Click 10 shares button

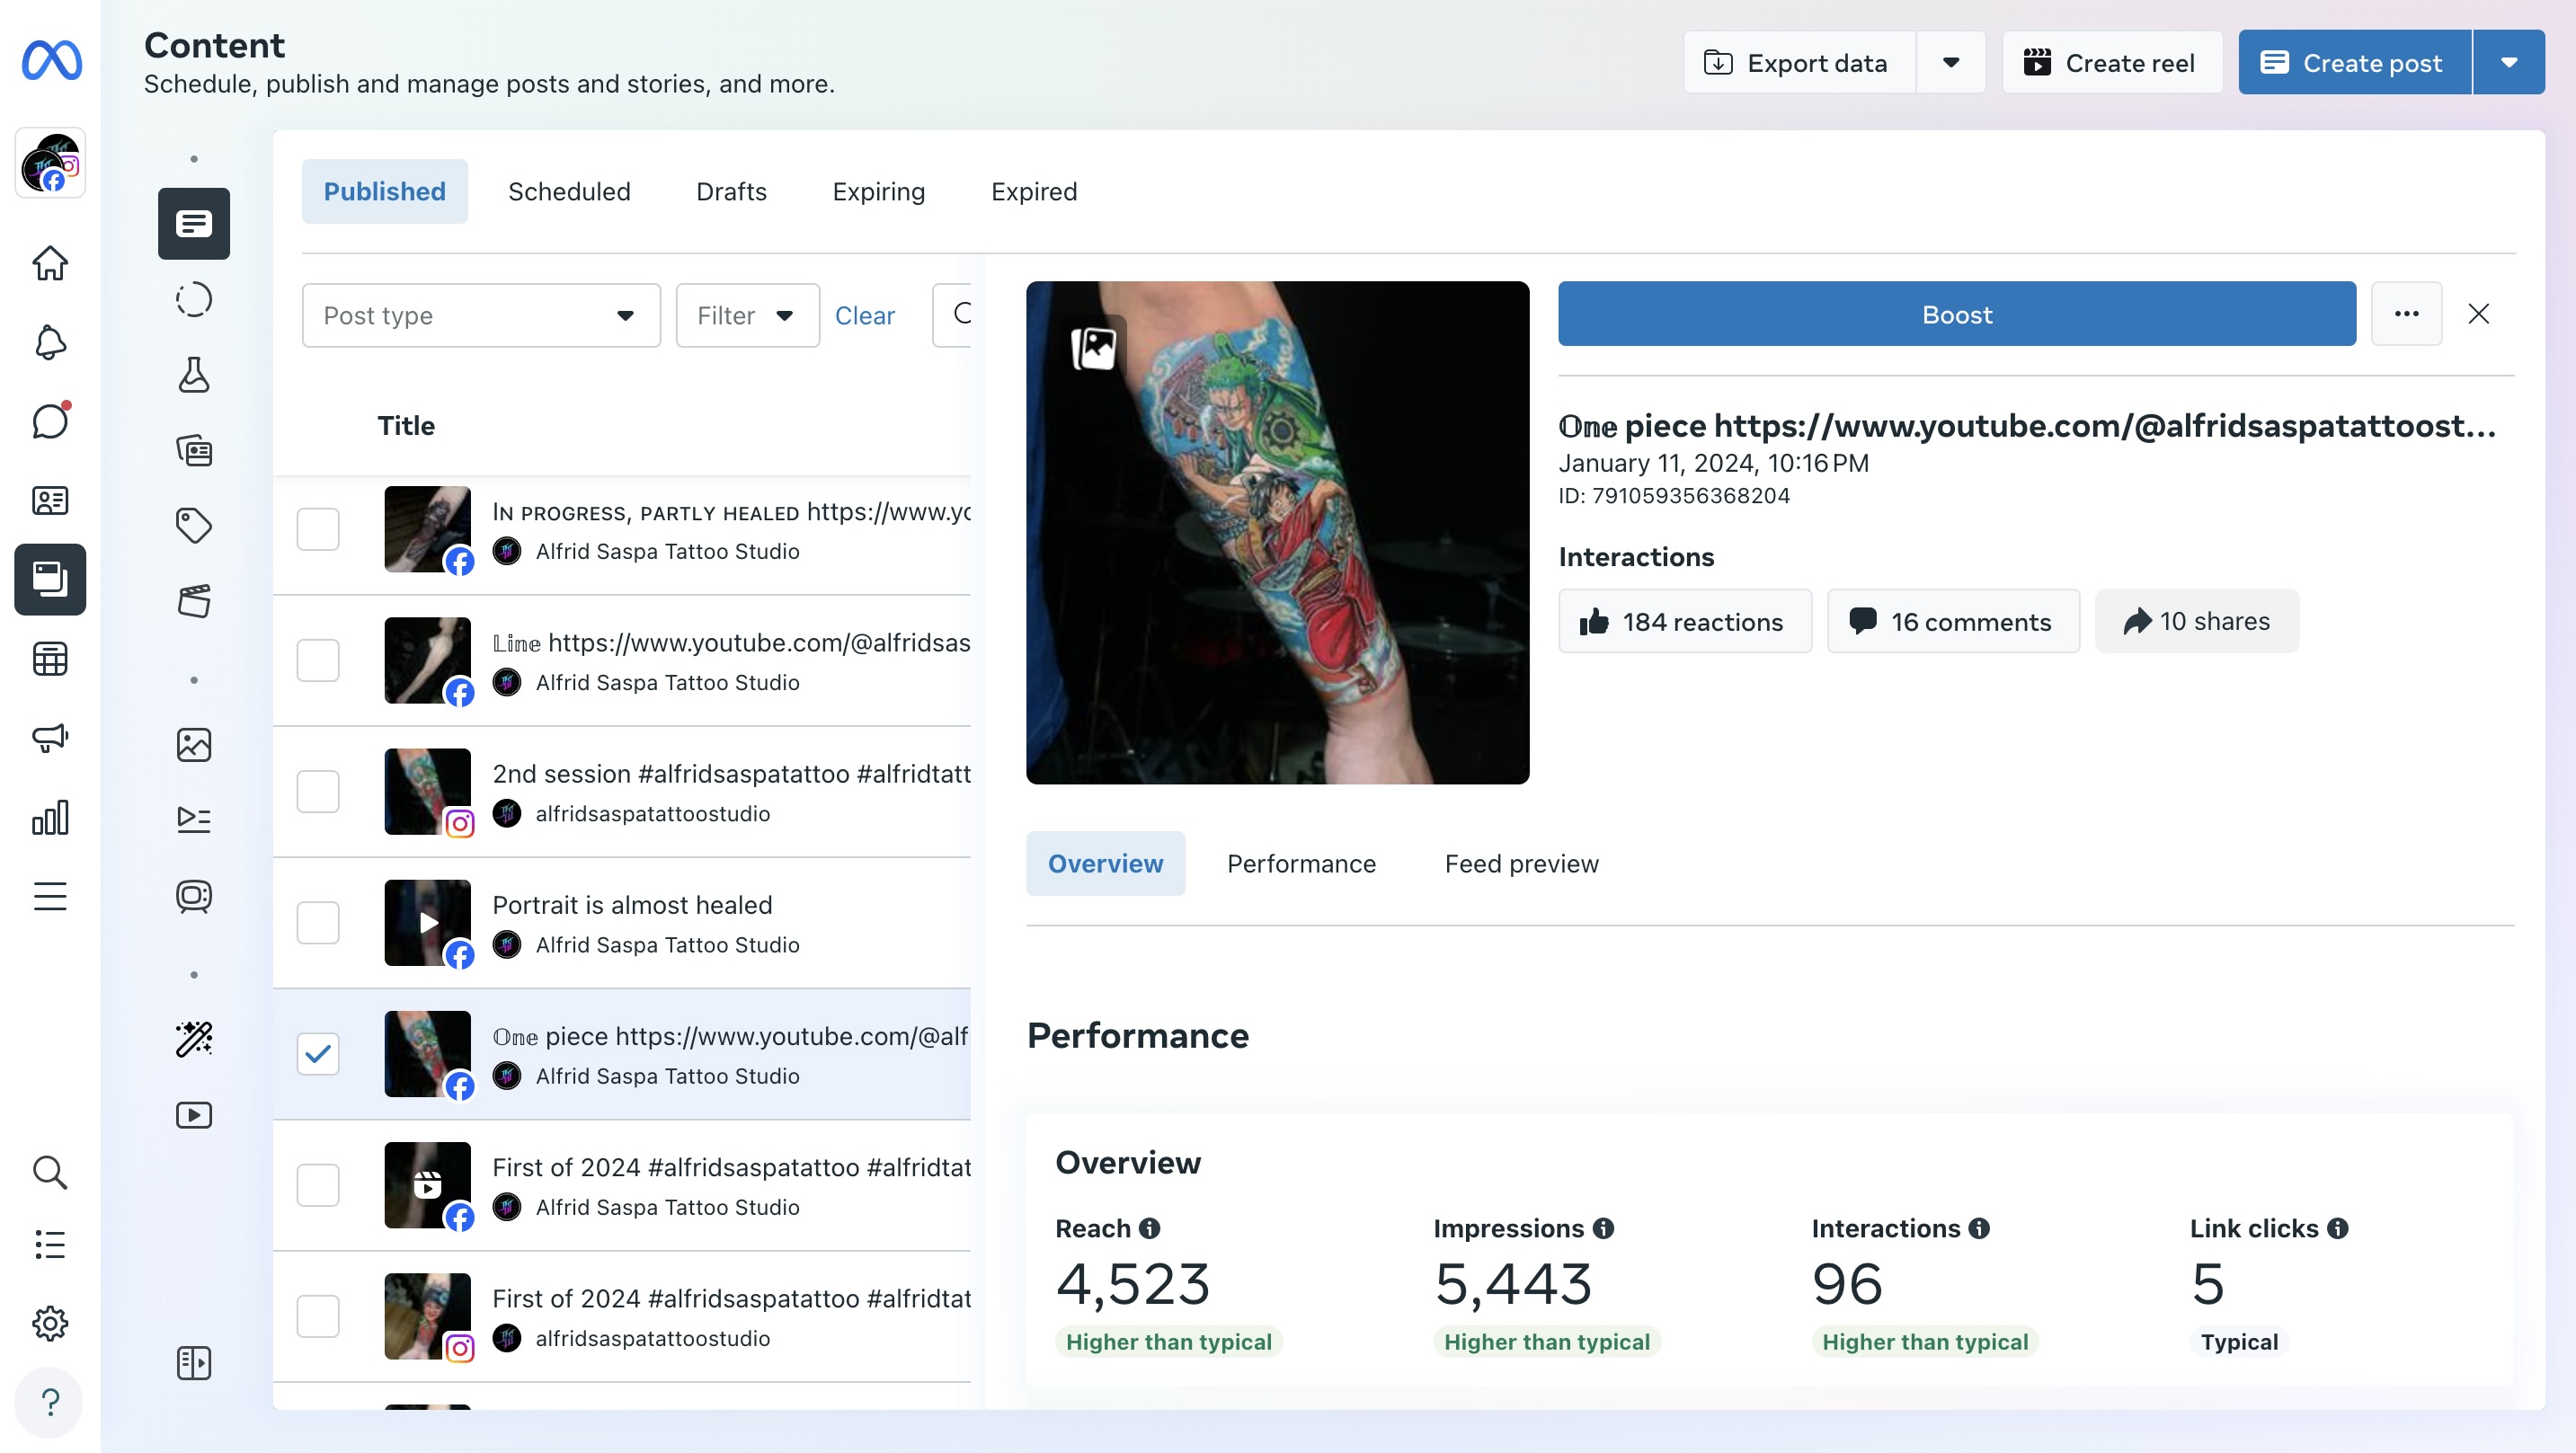[2197, 621]
